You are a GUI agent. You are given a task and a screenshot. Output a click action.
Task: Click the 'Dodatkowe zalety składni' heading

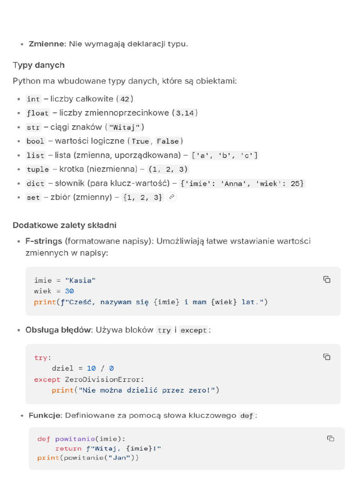click(65, 225)
